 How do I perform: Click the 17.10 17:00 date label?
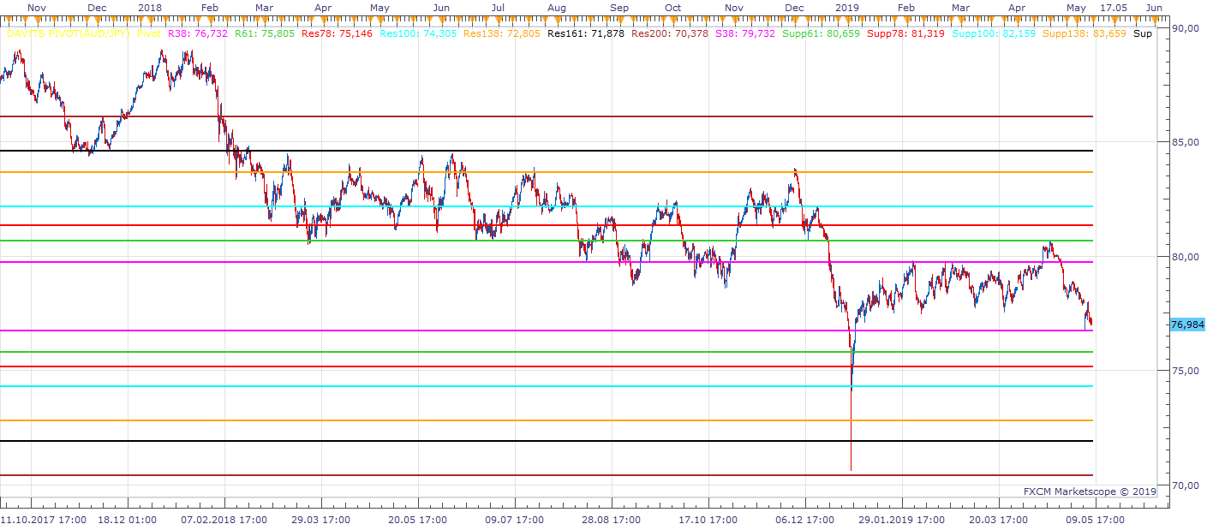[x=708, y=519]
